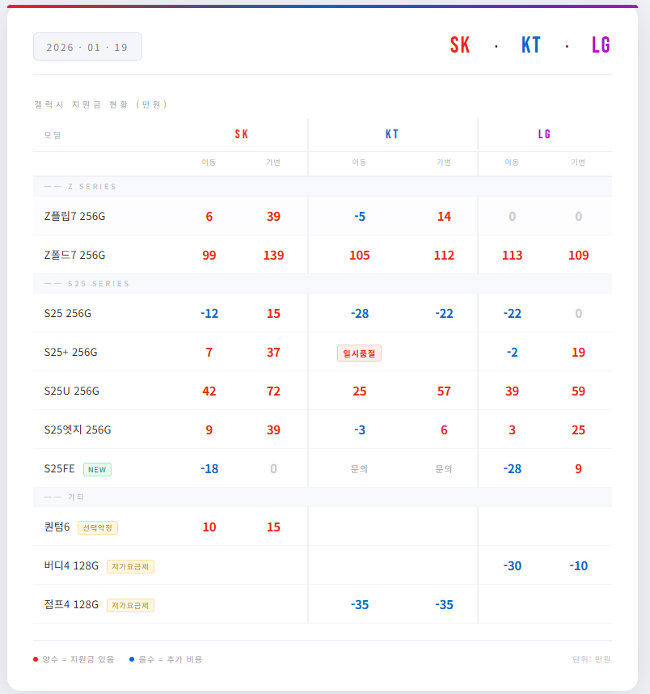This screenshot has width=650, height=694.
Task: Select the 점프4 128G model name
Action: [71, 604]
